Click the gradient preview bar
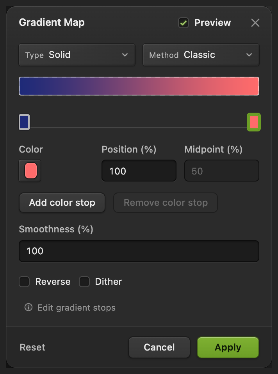The width and height of the screenshot is (278, 374). 139,86
